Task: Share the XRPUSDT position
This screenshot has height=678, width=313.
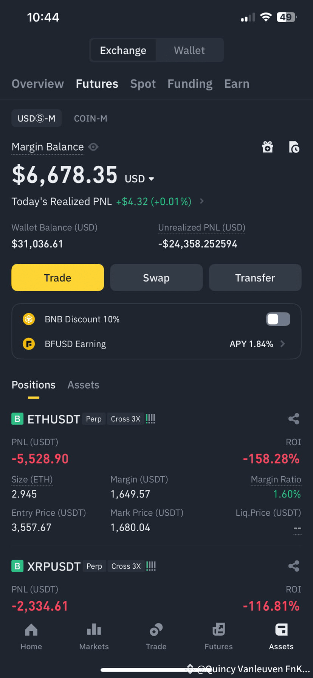Action: pyautogui.click(x=294, y=566)
